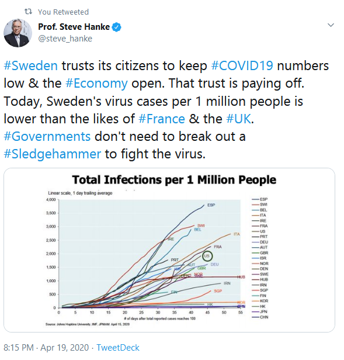344x360 pixels.
Task: Open the #Governments hashtag
Action: tap(47, 137)
